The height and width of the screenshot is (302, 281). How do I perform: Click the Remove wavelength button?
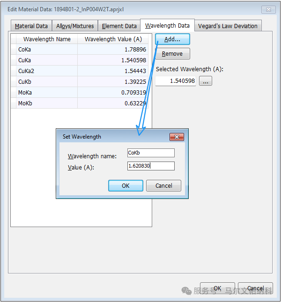click(x=172, y=54)
